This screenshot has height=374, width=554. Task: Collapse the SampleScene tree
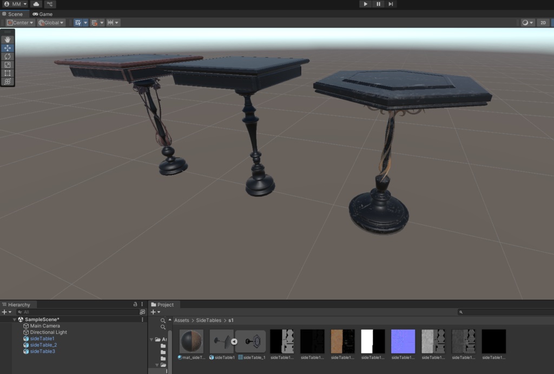[x=15, y=319]
